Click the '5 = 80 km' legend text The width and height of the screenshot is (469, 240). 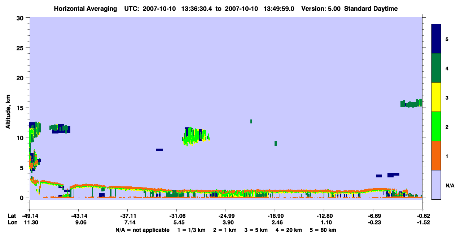click(x=323, y=230)
